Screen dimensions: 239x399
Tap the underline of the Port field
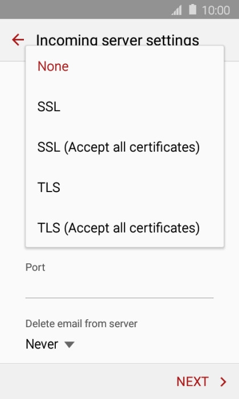[119, 298]
